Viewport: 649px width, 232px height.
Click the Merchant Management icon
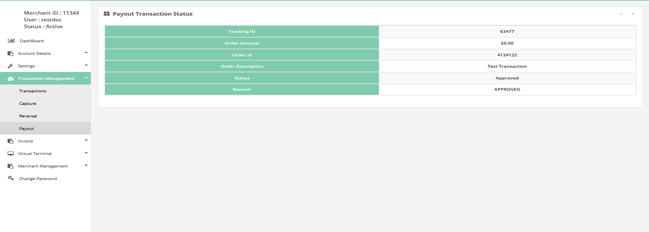(x=11, y=166)
